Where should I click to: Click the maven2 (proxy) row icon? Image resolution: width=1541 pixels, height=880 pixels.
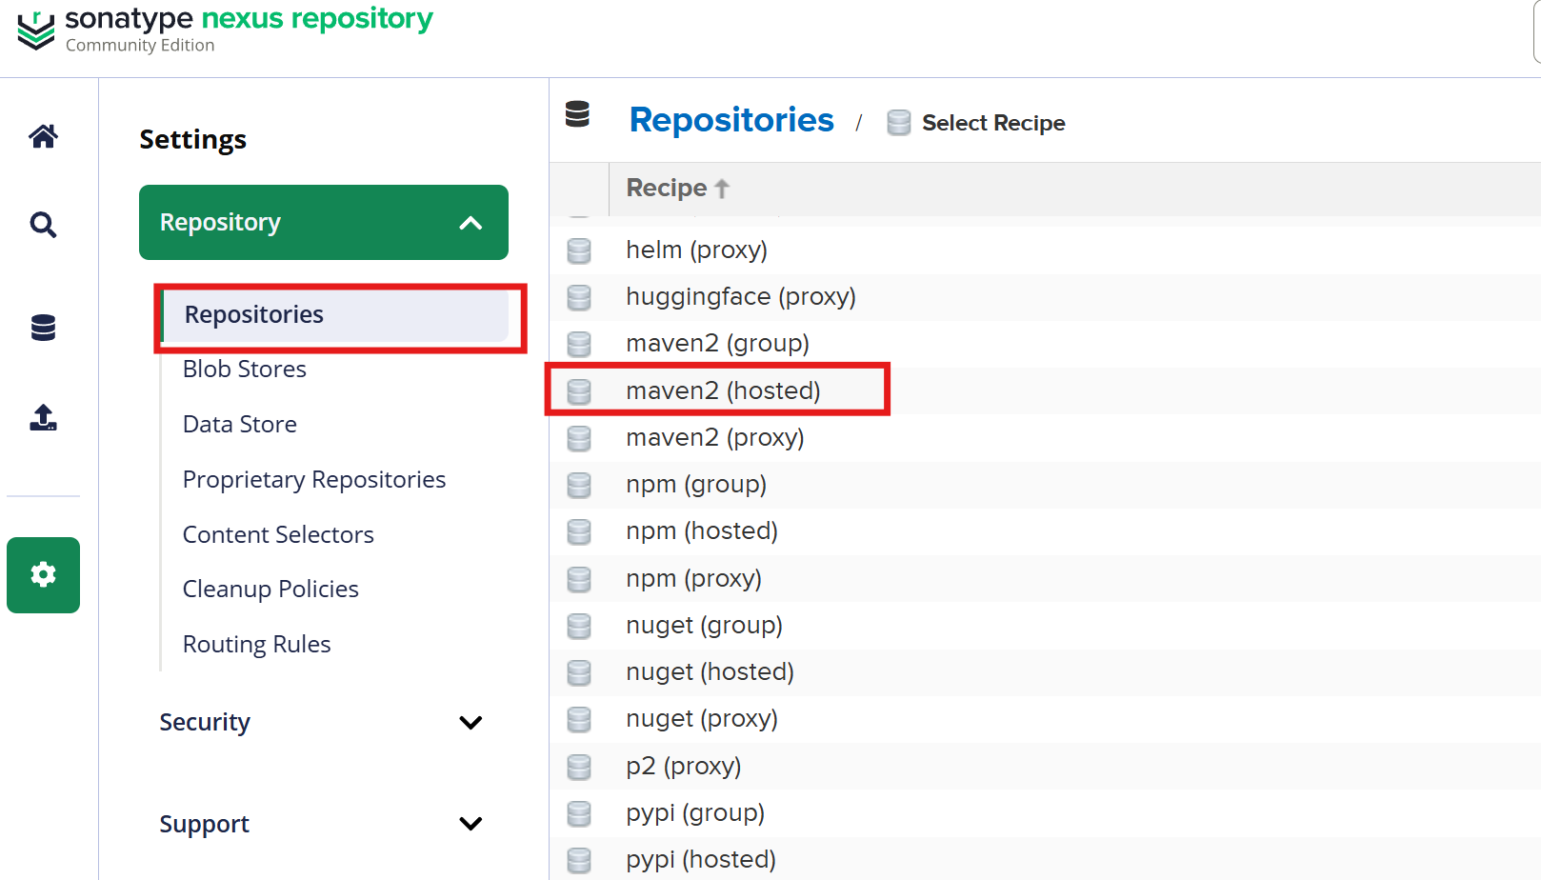(579, 438)
